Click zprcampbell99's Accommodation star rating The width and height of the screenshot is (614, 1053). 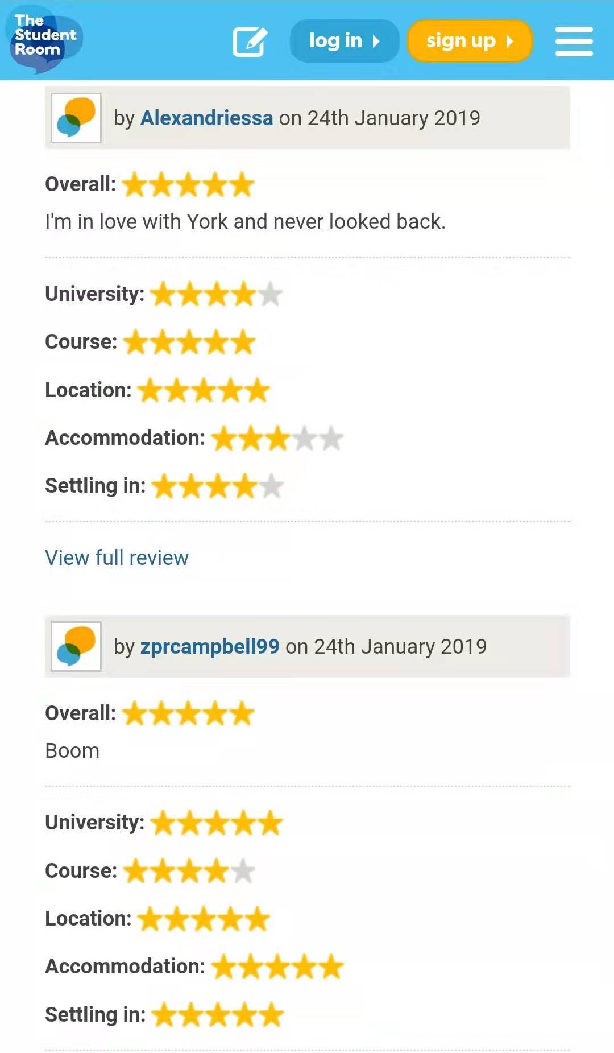click(x=277, y=967)
